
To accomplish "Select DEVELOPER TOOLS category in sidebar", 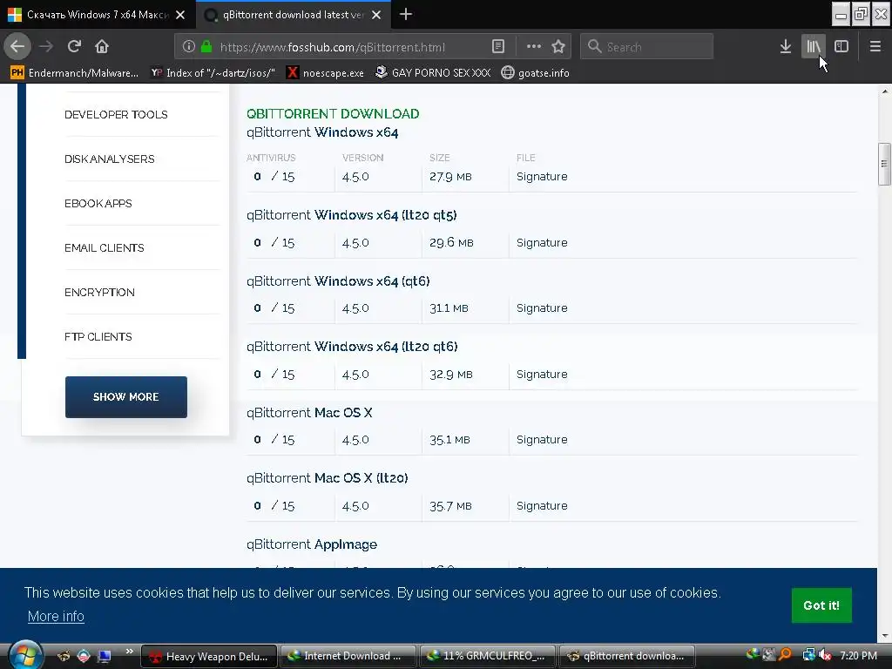I will pyautogui.click(x=116, y=114).
